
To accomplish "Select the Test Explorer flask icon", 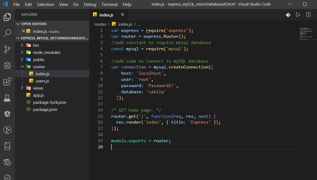I will (x=7, y=98).
